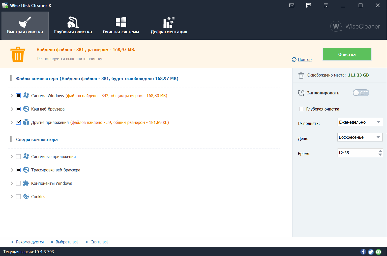Click the WiseCleaner logo
Image resolution: width=387 pixels, height=256 pixels.
(x=355, y=26)
